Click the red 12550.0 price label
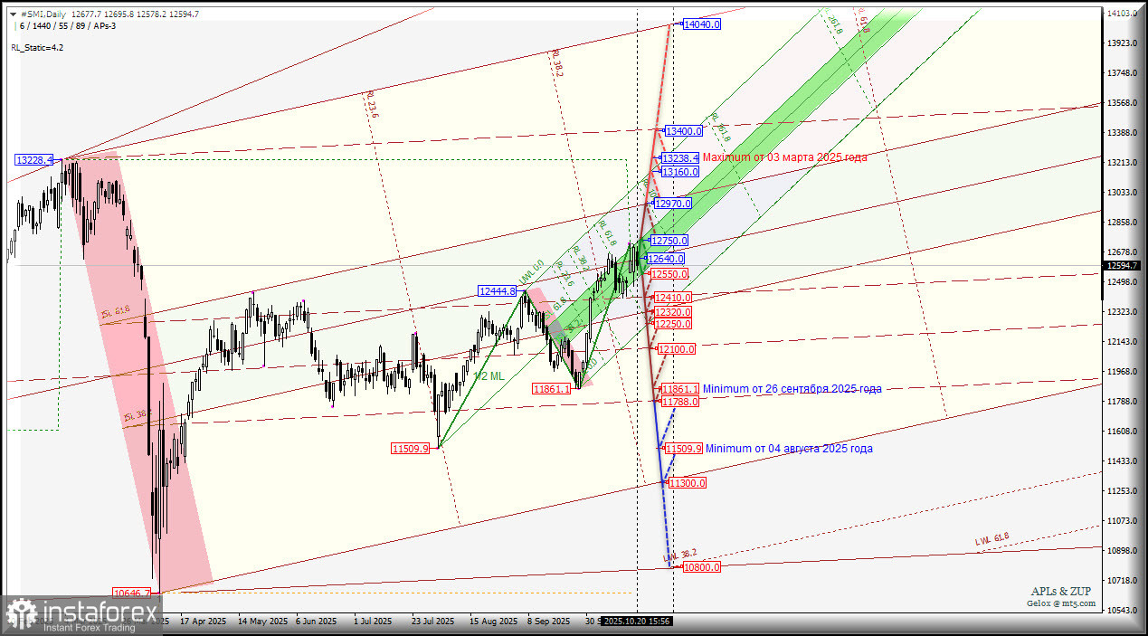 click(670, 274)
